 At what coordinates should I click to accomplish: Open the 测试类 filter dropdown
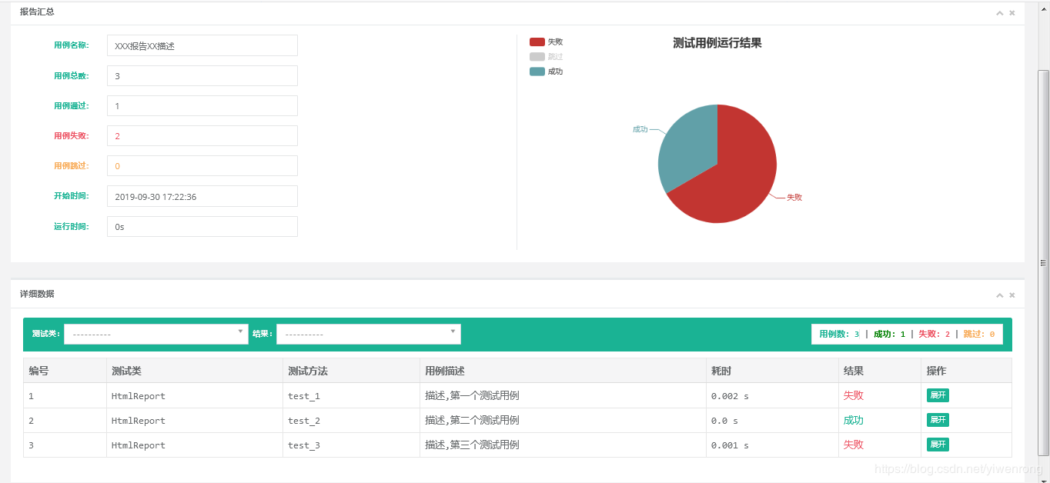pyautogui.click(x=154, y=334)
